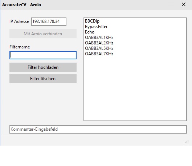Focus the Filtername text field
Screen dimensions: 192x166
click(43, 55)
